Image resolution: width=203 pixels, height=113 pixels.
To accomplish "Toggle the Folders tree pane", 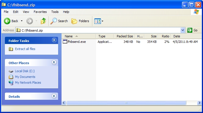I will 80,21.
